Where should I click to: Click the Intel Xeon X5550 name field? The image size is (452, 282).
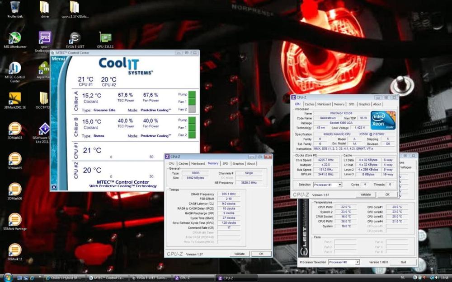click(x=341, y=113)
